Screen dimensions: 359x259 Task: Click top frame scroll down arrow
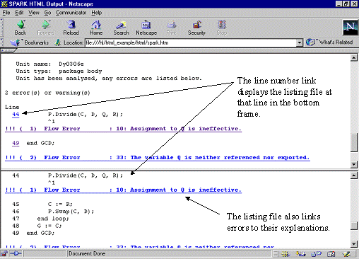(354, 164)
